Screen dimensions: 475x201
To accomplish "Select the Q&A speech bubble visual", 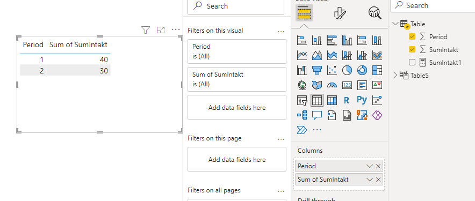I will pyautogui.click(x=317, y=115).
